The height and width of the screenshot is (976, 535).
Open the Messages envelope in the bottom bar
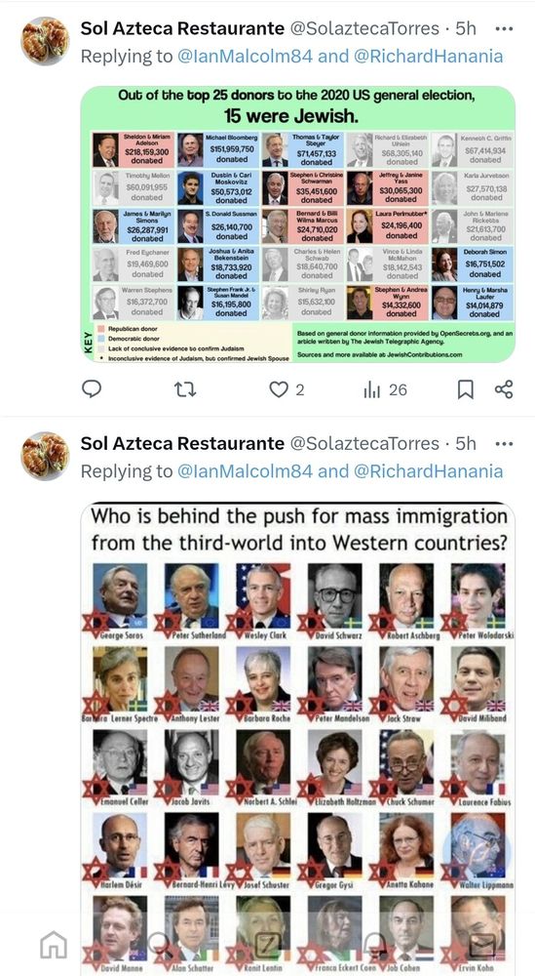(482, 945)
